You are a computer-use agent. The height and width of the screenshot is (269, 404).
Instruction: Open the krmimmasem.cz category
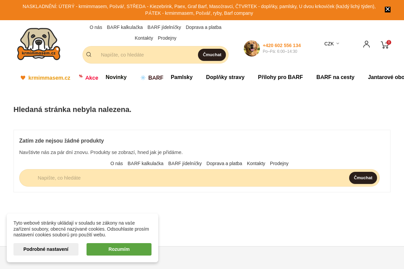(x=49, y=78)
